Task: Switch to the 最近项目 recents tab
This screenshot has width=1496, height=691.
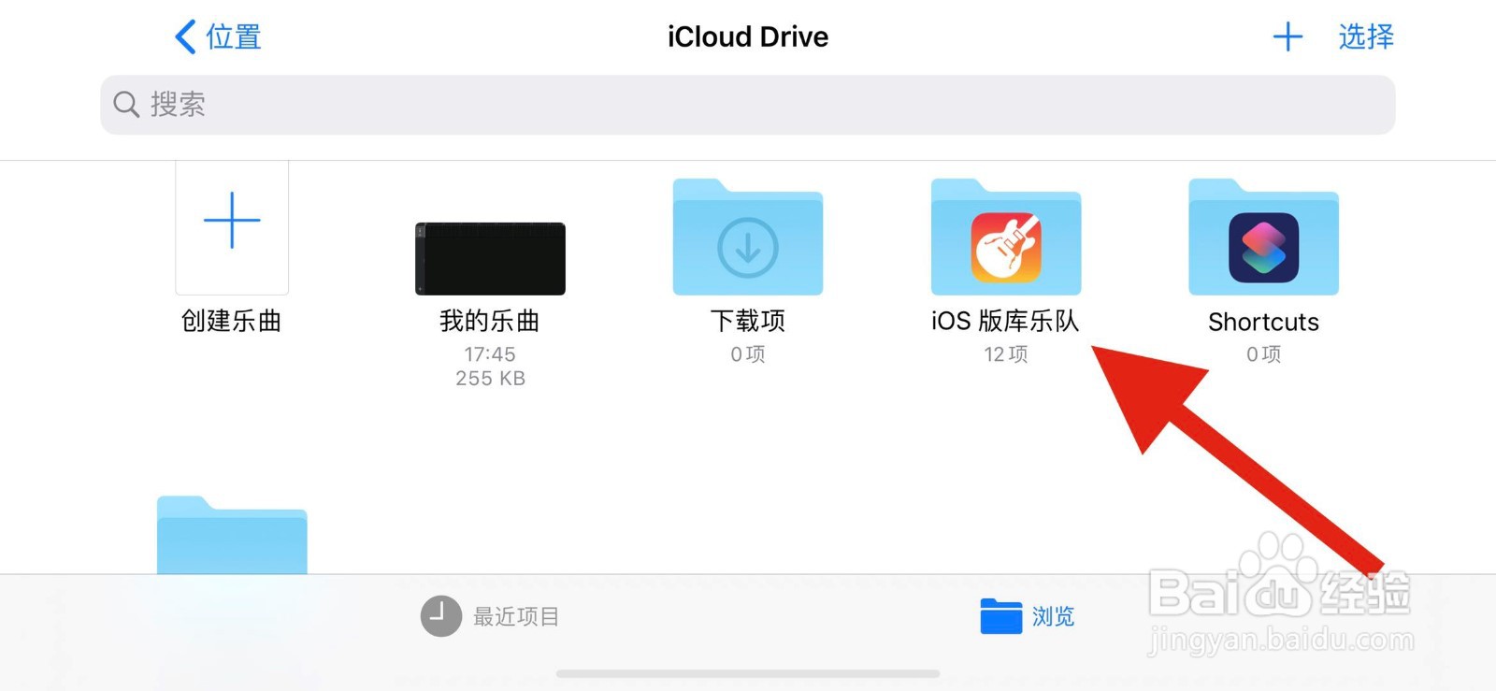Action: click(x=490, y=617)
